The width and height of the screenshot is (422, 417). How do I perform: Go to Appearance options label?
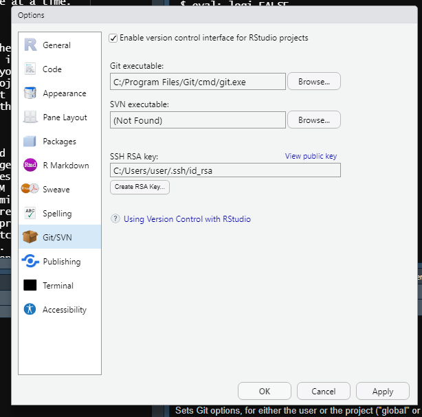(65, 93)
